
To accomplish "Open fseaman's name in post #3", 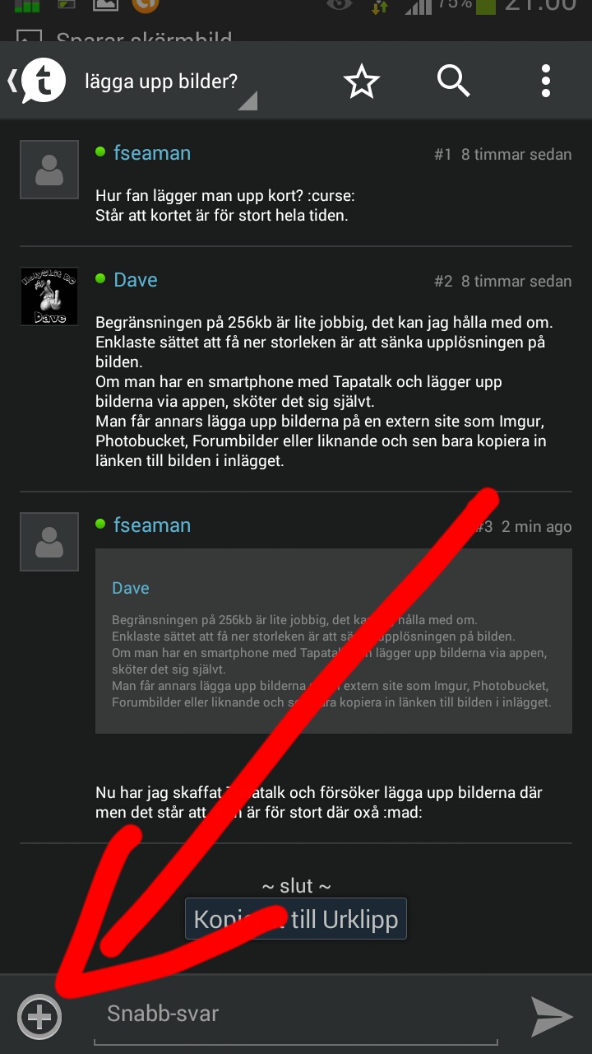I will (152, 525).
